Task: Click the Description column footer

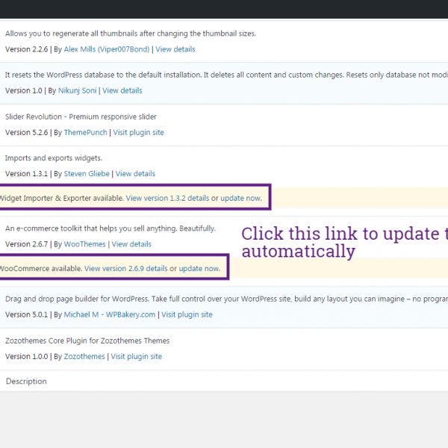Action: (x=26, y=382)
